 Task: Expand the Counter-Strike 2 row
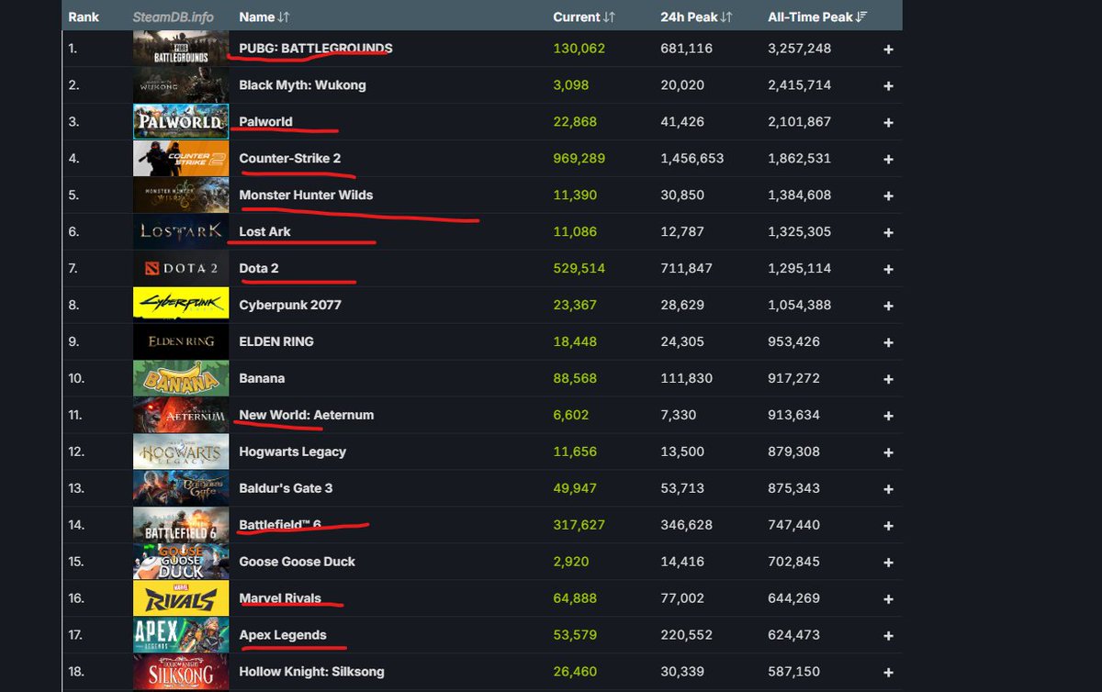point(888,159)
